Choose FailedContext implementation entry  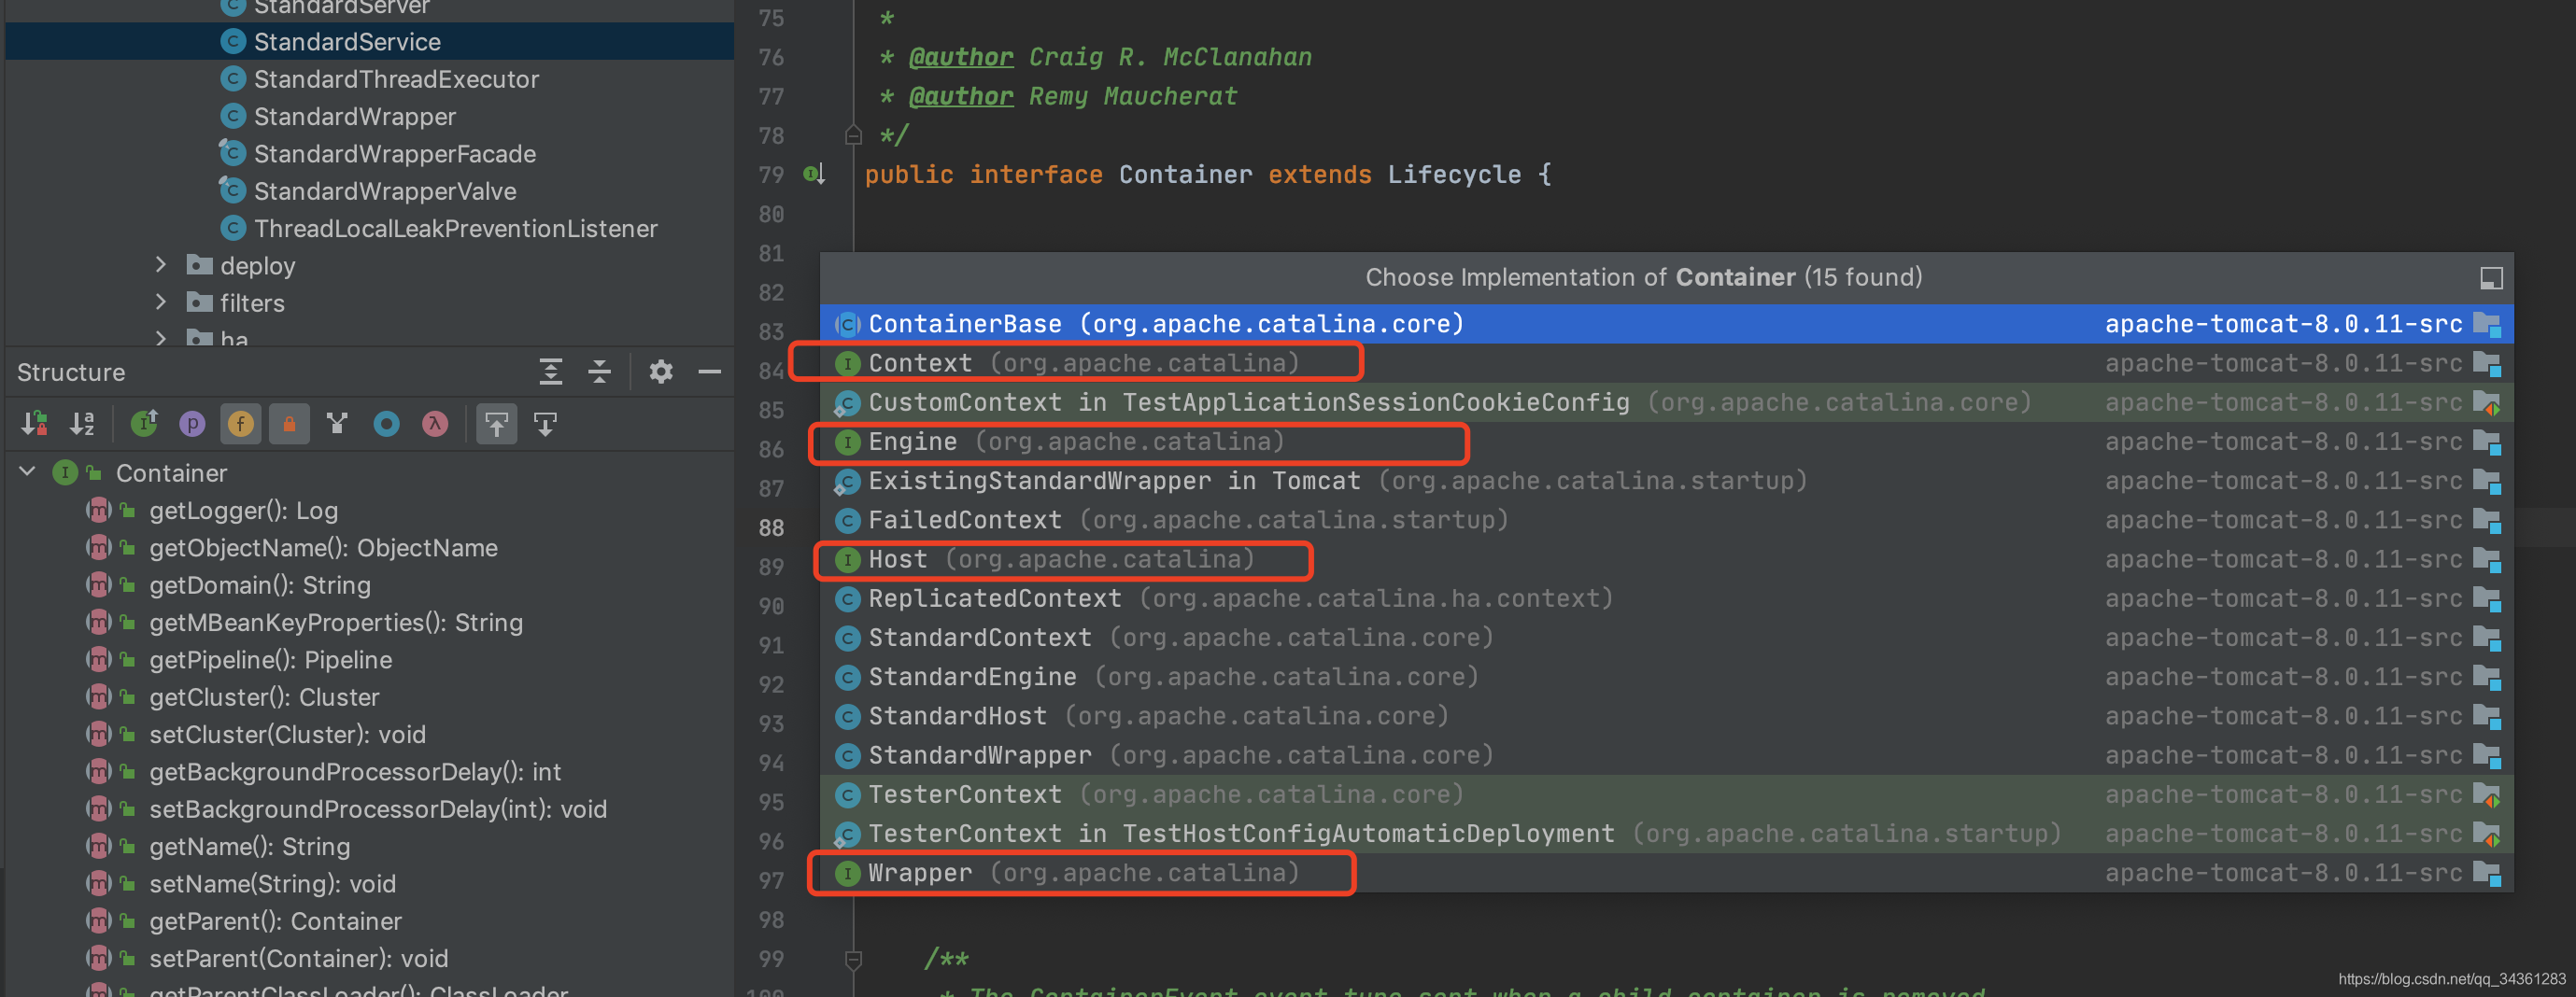(x=1666, y=519)
